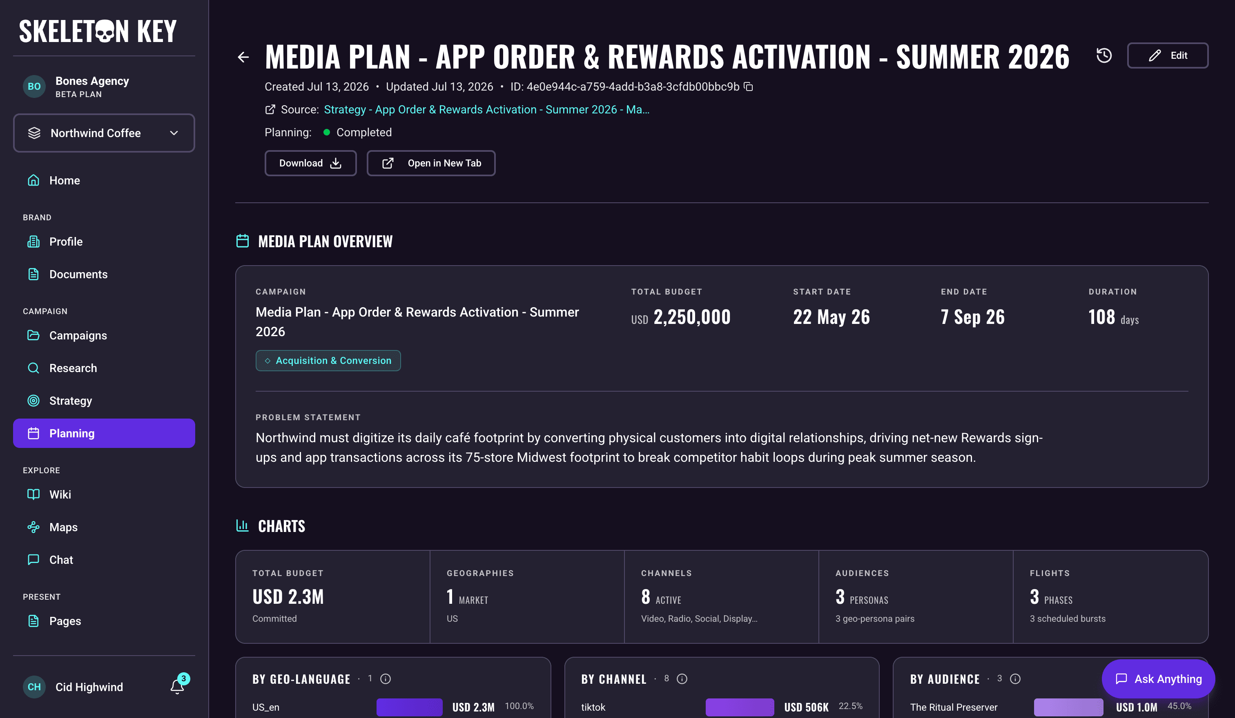Viewport: 1235px width, 718px height.
Task: Expand the Northwind Coffee brand selector
Action: (x=104, y=133)
